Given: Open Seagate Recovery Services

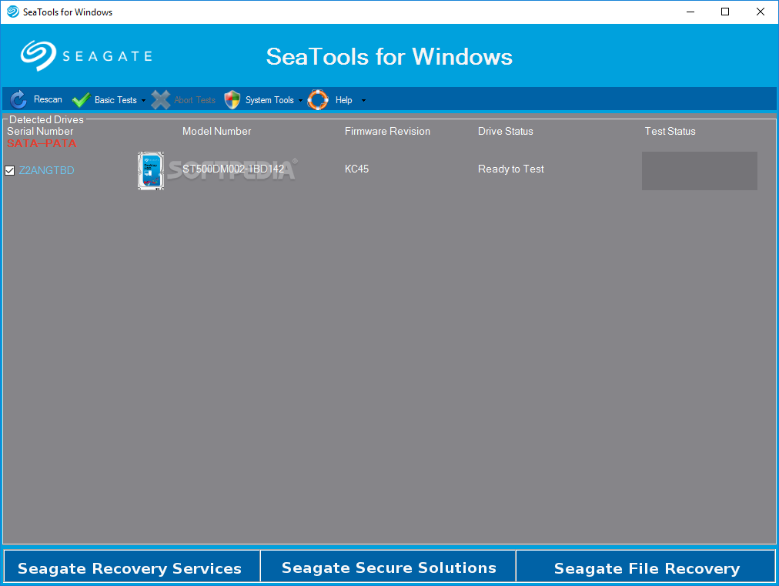Looking at the screenshot, I should (x=132, y=566).
